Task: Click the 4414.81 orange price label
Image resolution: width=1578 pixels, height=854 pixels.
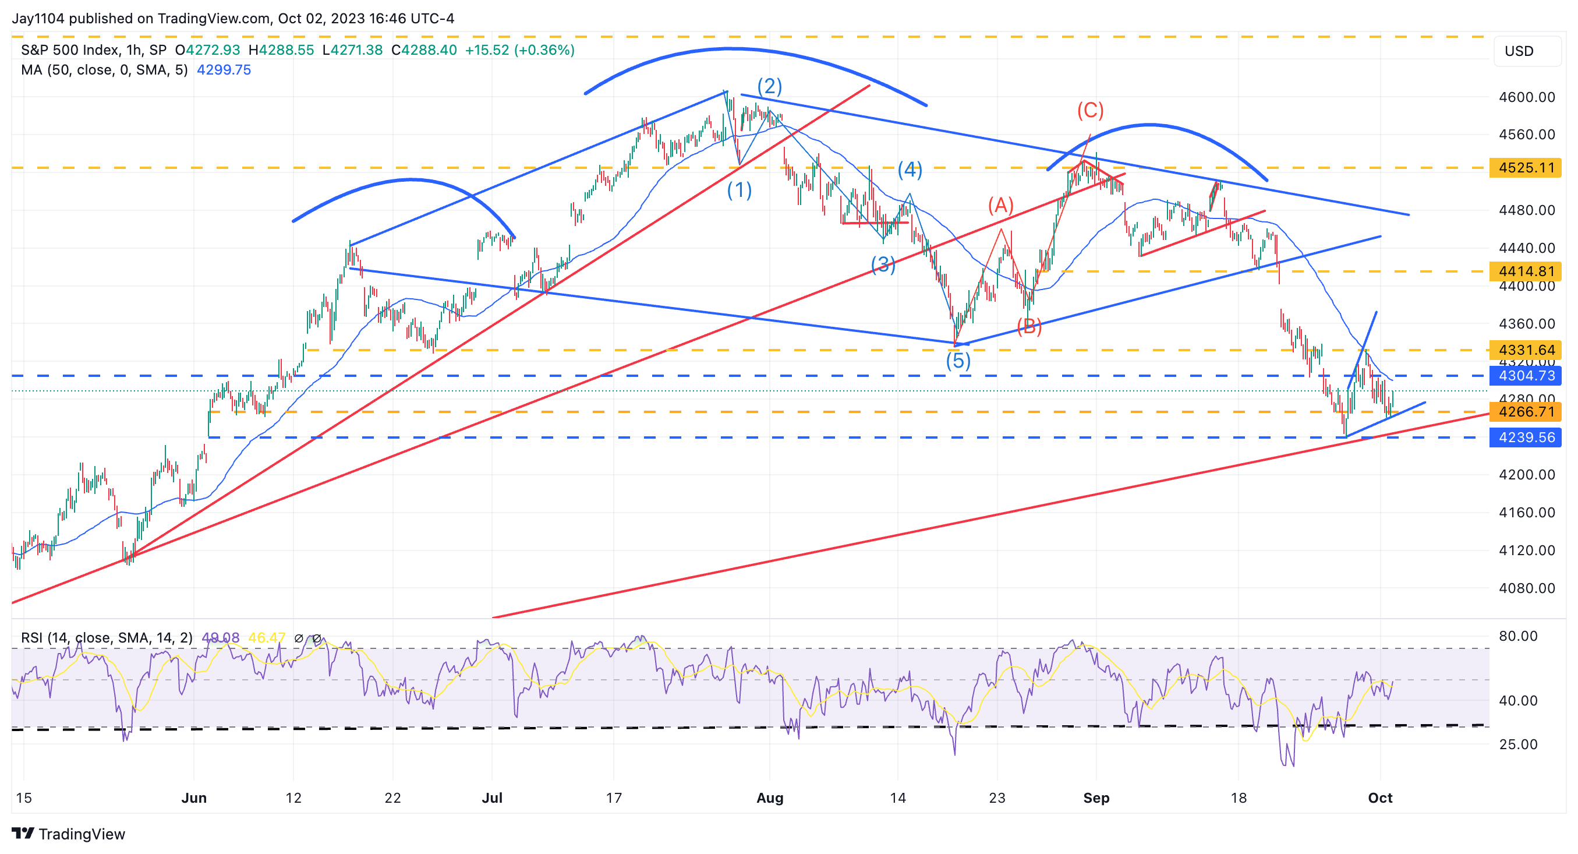Action: pos(1526,271)
